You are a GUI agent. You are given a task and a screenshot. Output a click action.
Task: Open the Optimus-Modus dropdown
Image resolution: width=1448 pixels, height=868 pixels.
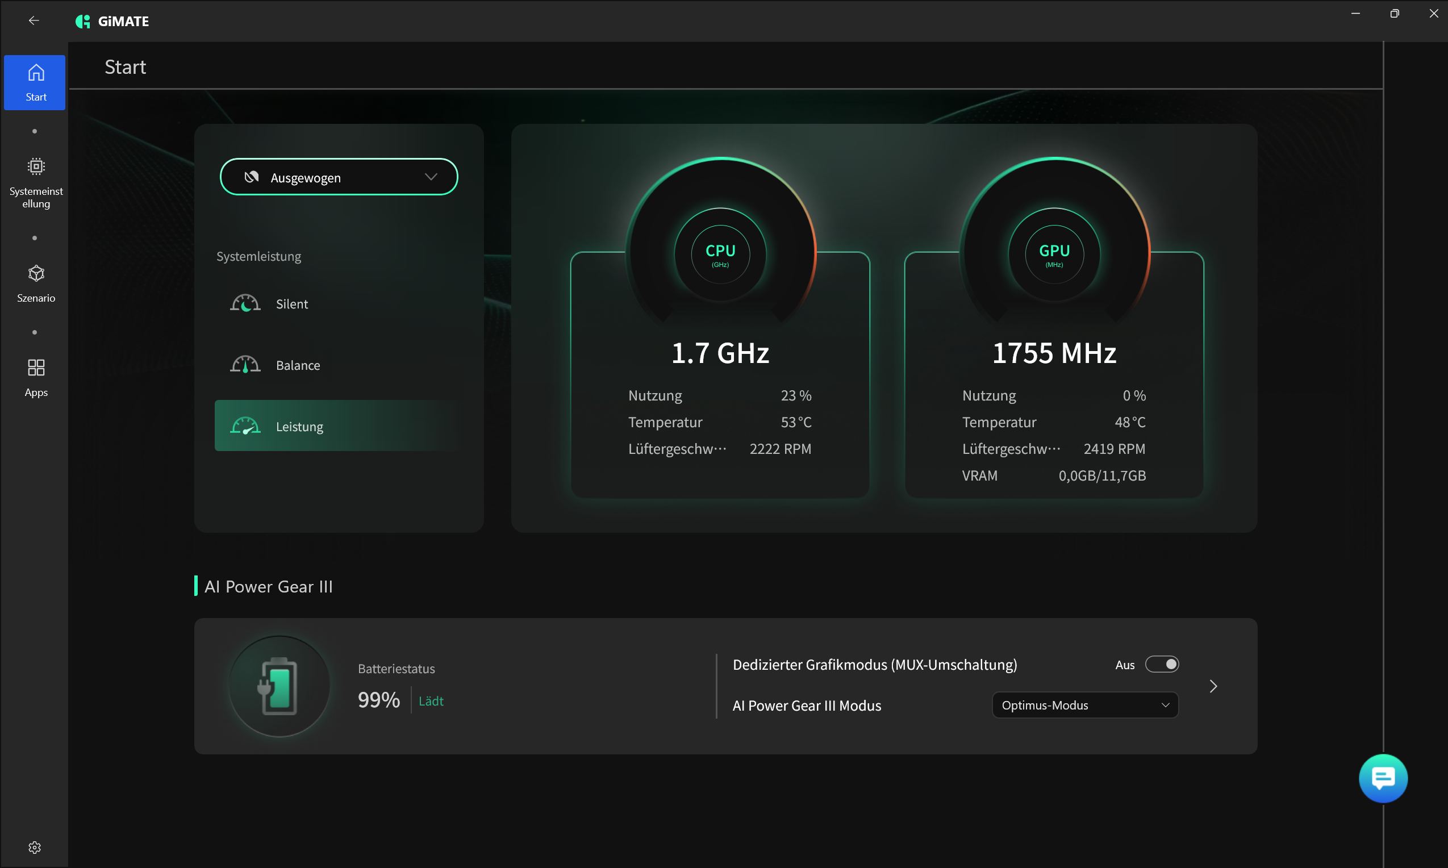tap(1085, 706)
